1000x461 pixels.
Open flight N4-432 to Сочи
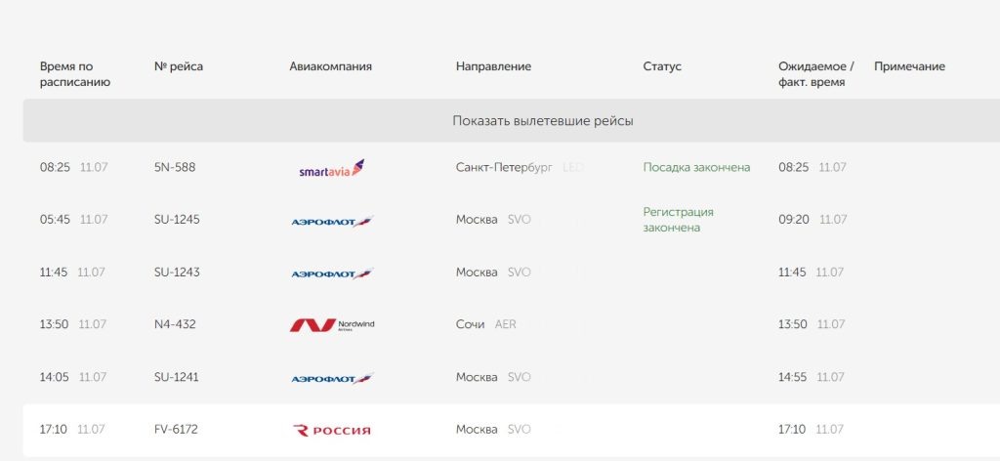[x=512, y=324]
